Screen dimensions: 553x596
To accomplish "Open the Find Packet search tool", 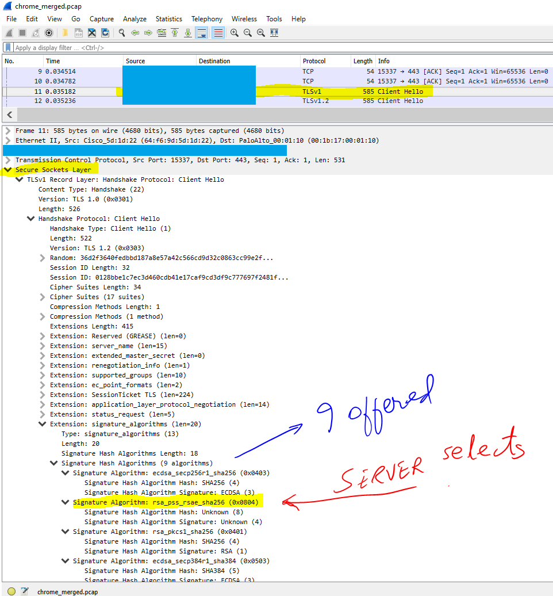I will [121, 33].
